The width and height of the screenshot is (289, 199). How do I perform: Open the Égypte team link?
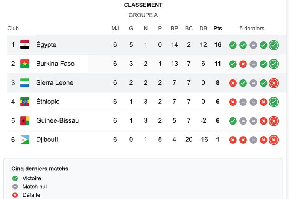(46, 45)
